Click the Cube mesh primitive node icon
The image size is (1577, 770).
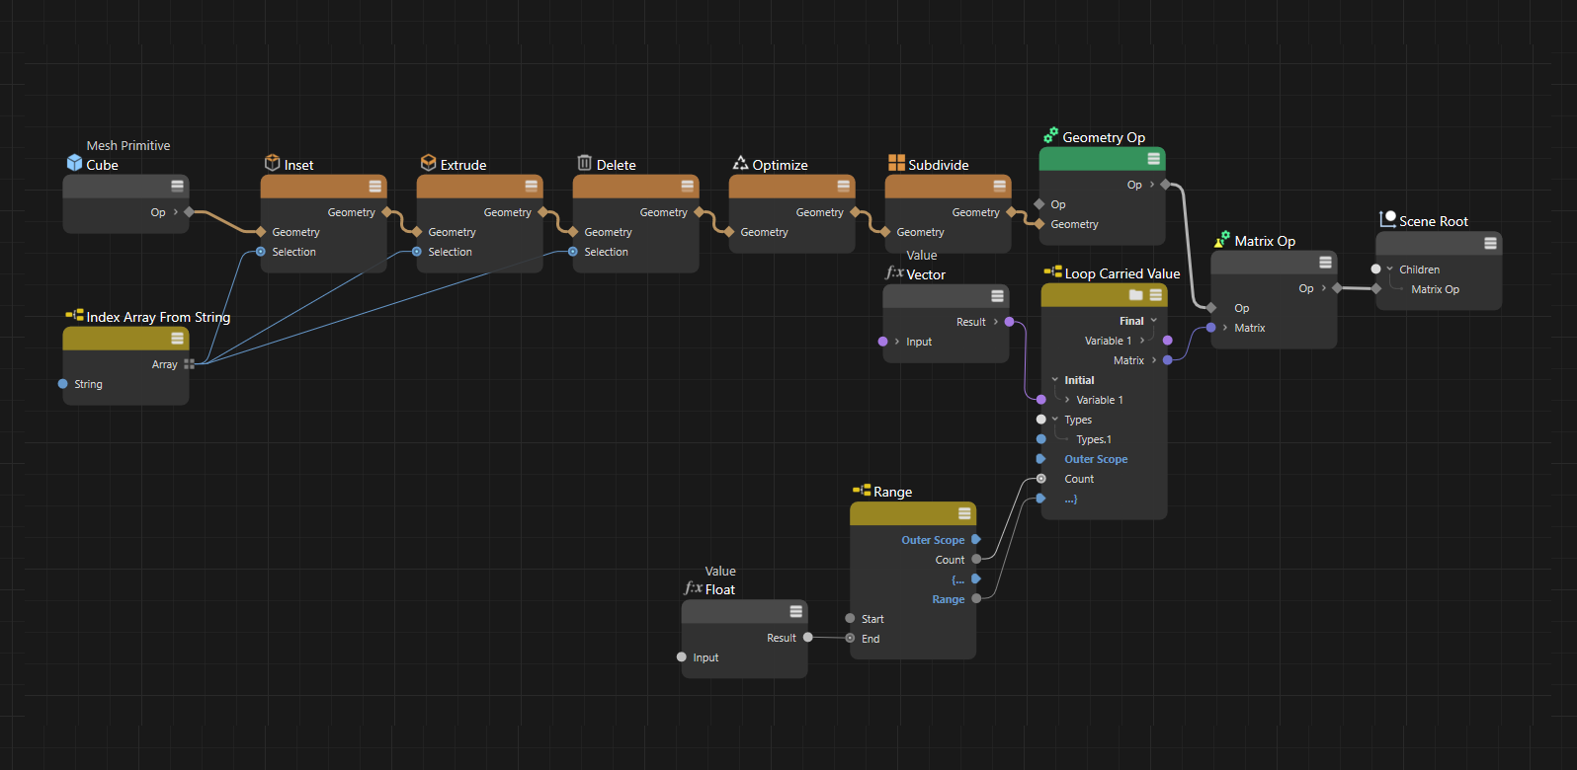tap(74, 163)
